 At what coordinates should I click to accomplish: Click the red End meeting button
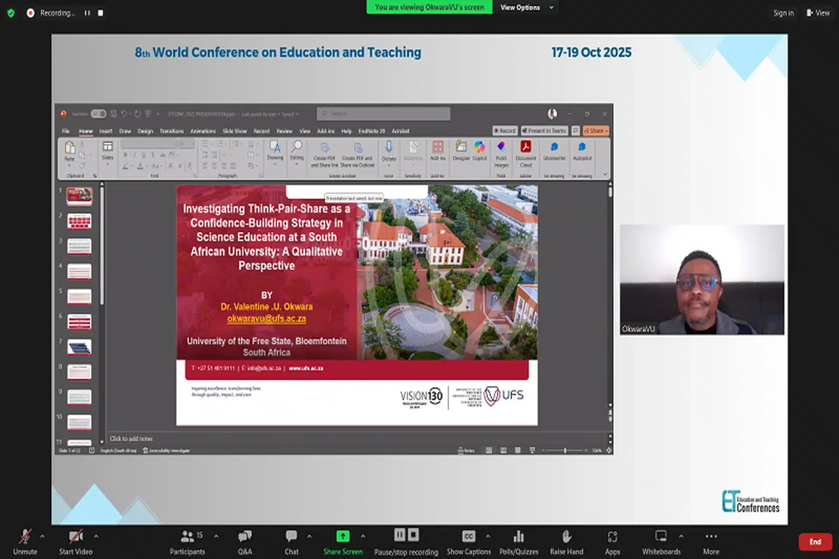815,542
